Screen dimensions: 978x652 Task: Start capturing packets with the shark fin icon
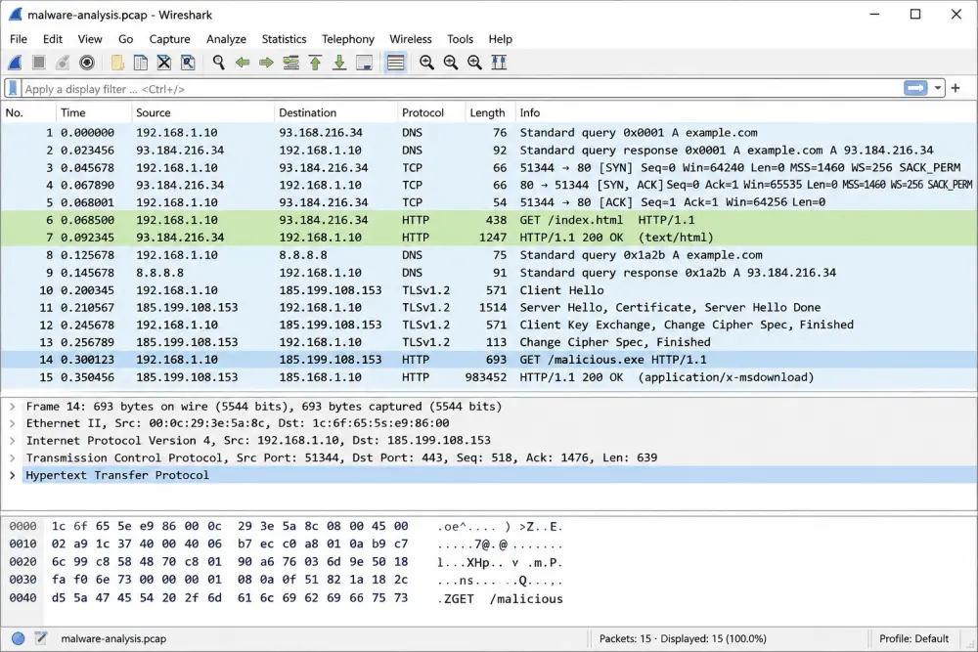[15, 63]
